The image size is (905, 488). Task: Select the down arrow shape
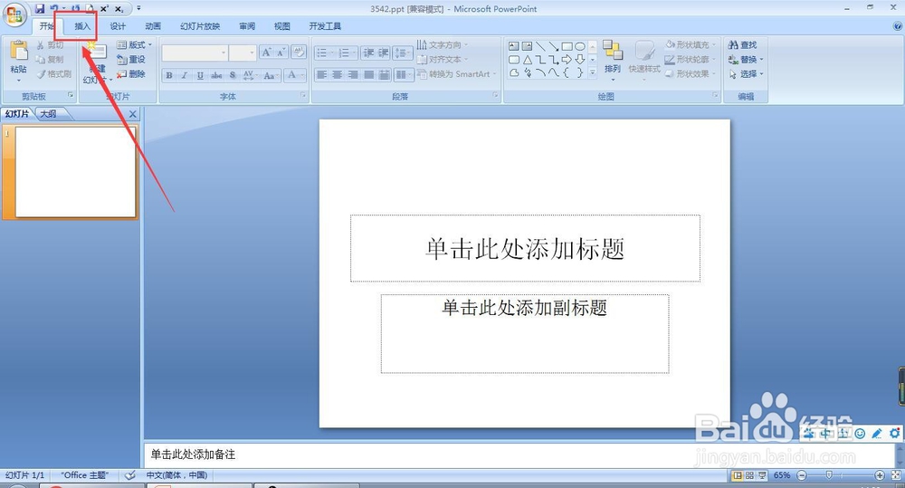point(580,60)
